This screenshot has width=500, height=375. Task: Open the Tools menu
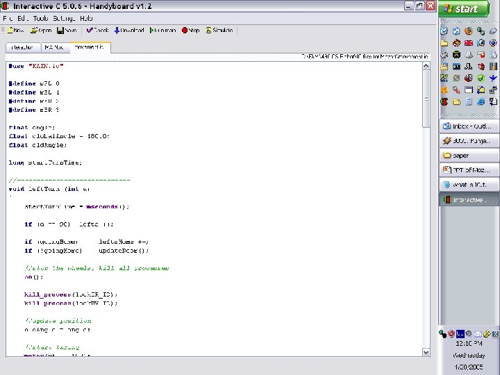coord(40,19)
